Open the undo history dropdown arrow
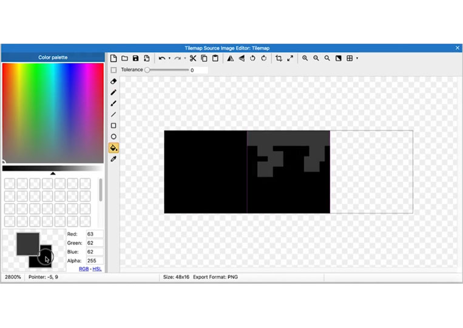This screenshot has height=328, width=463. coord(169,58)
